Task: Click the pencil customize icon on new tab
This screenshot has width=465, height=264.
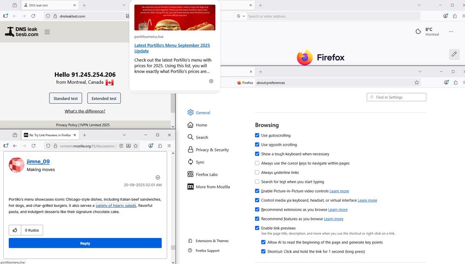Action: [x=454, y=54]
